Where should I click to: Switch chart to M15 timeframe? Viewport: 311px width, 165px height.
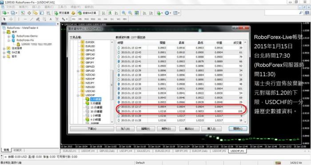click(x=87, y=19)
